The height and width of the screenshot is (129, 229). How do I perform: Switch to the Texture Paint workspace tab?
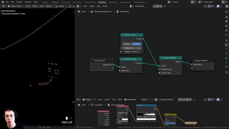point(90,3)
